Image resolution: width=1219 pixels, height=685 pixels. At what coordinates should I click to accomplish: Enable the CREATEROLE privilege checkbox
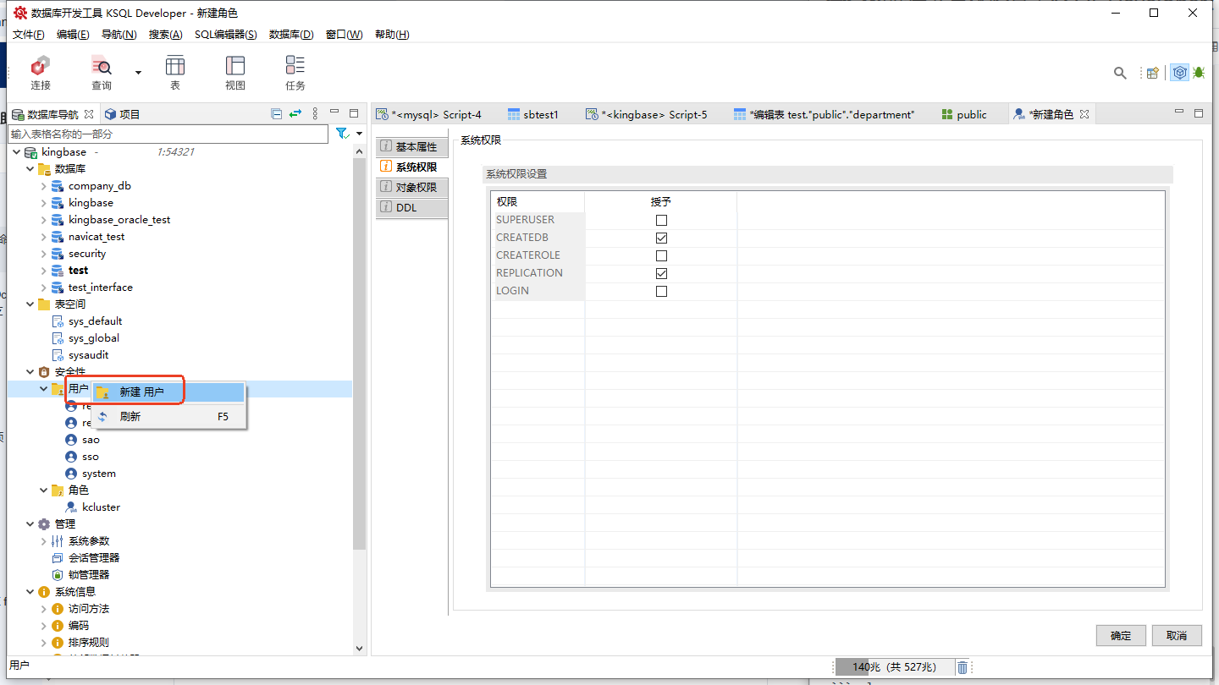point(661,256)
